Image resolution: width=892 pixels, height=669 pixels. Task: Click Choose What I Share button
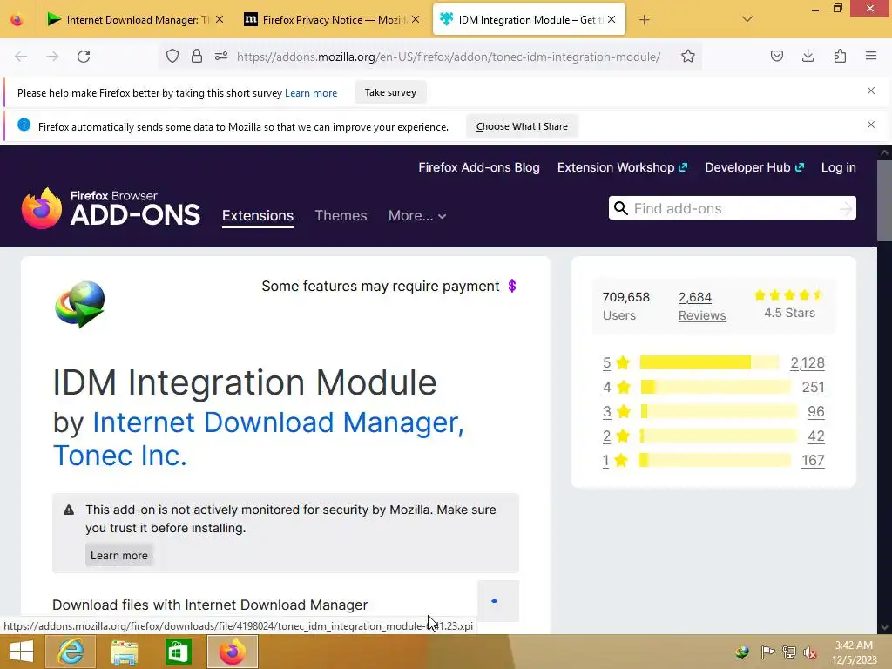click(522, 126)
